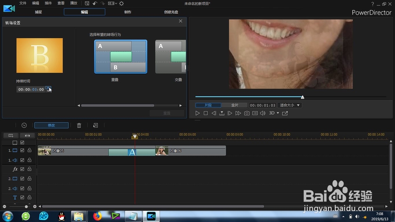Screen dimensions: 395x222
Task: Select the 人像06 clip on timeline
Action: pos(191,151)
